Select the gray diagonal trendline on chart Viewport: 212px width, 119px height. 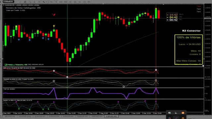coord(118,49)
